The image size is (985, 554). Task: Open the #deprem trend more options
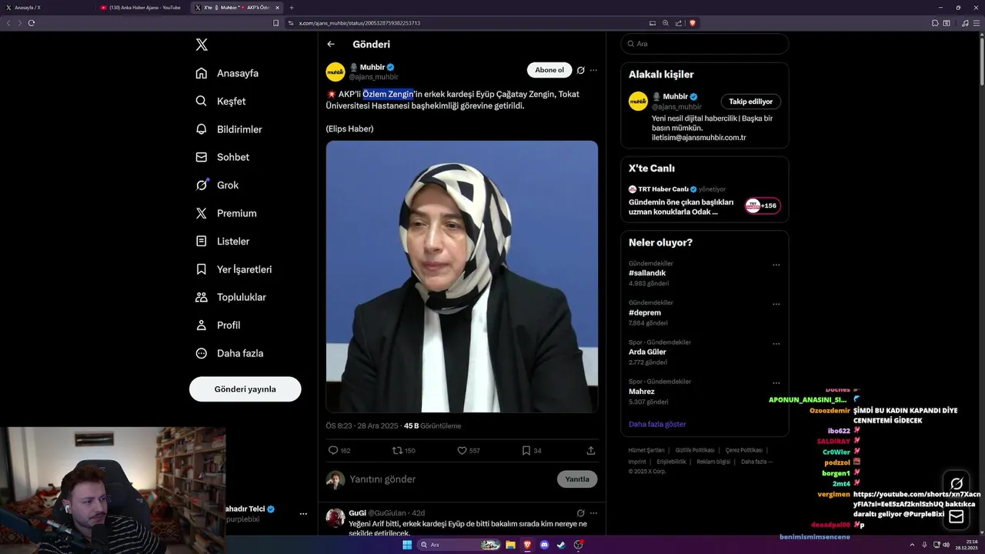[776, 304]
